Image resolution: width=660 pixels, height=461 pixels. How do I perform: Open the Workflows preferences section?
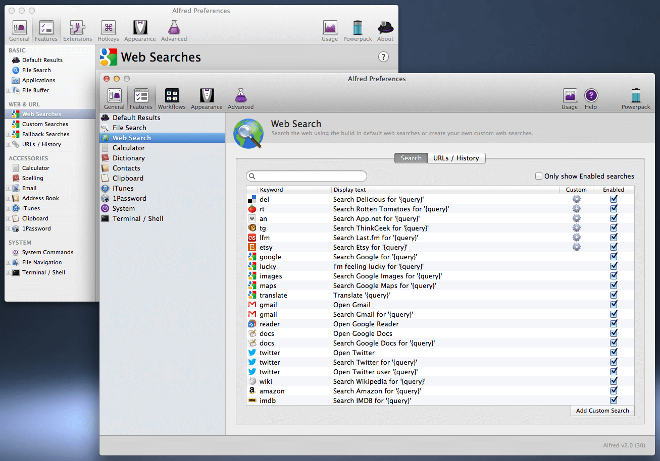pyautogui.click(x=172, y=97)
